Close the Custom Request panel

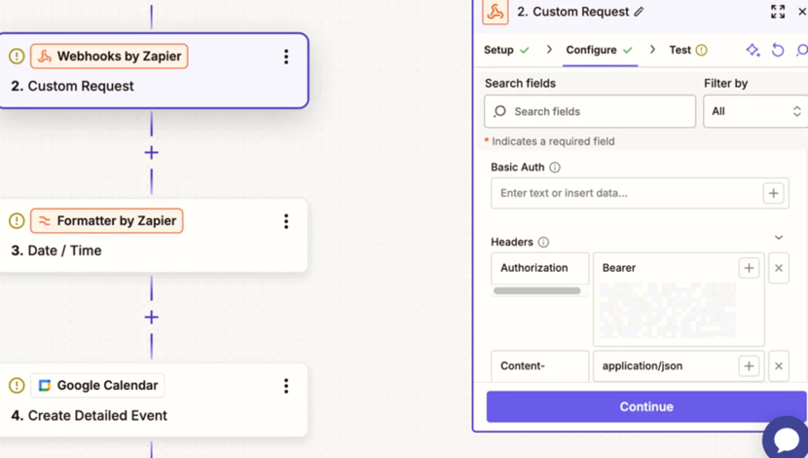click(x=802, y=12)
